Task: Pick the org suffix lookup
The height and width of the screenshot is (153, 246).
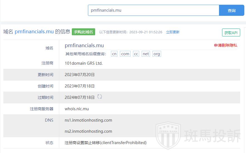Action: click(157, 54)
